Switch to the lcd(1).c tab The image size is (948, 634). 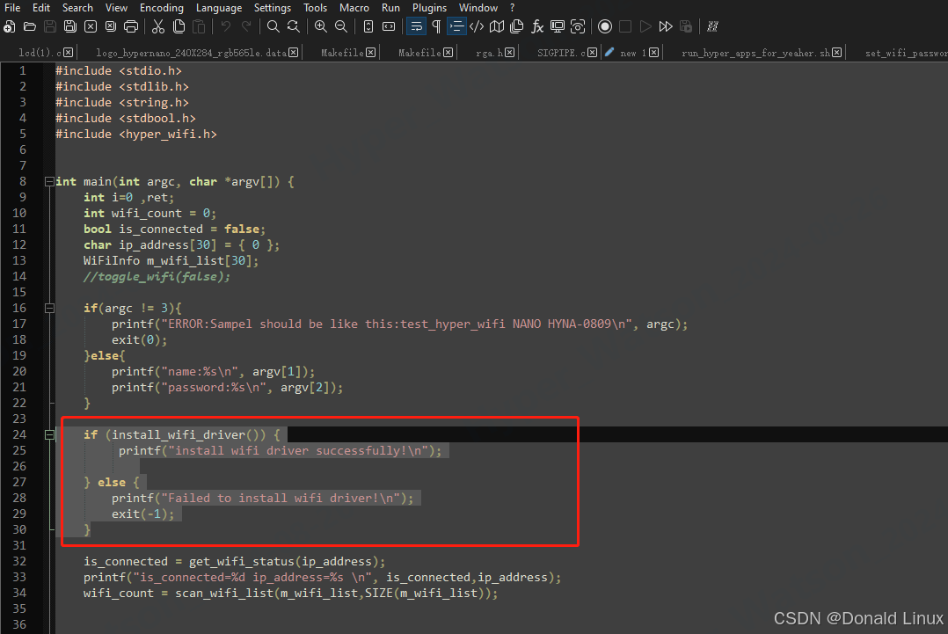[x=40, y=53]
